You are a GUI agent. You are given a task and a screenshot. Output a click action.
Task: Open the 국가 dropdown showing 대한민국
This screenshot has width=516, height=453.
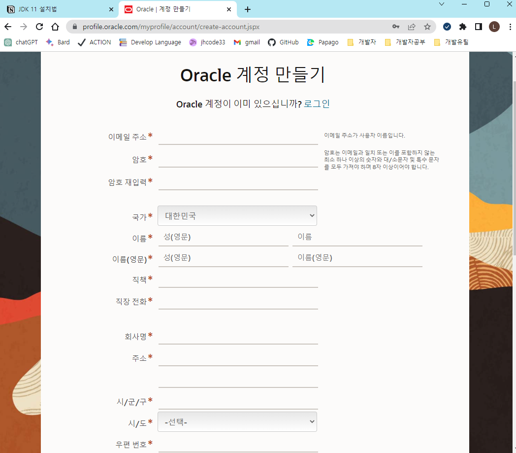click(237, 216)
